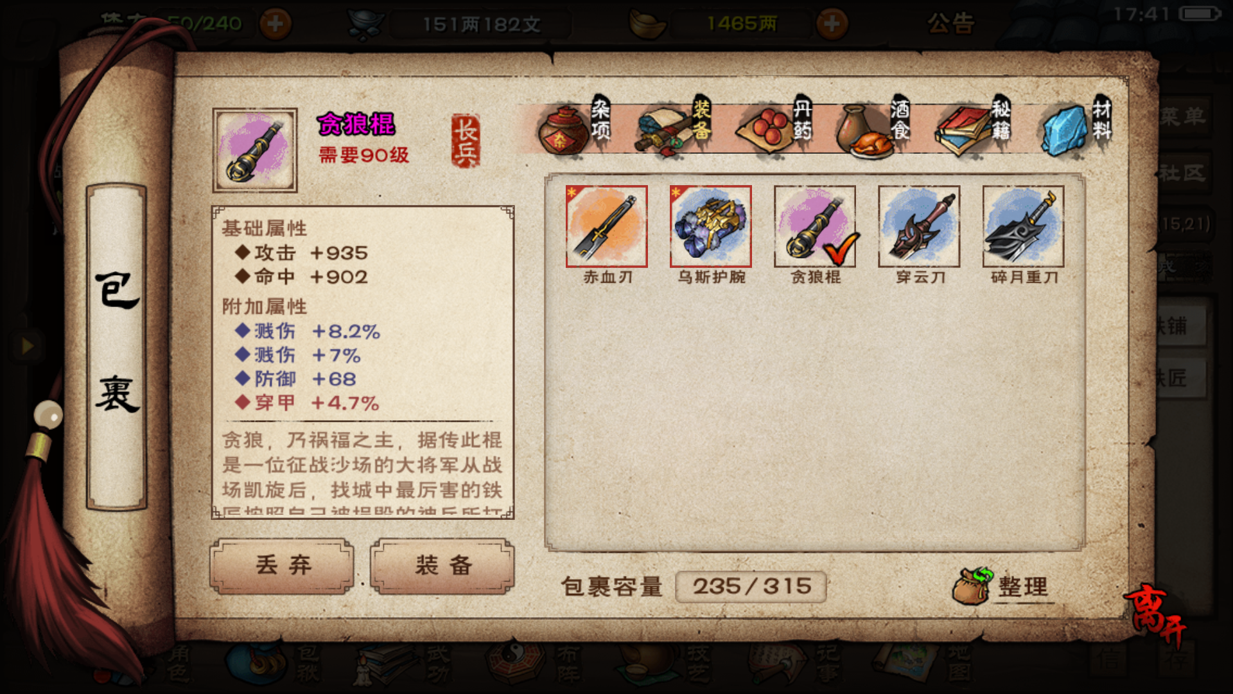Click the 装备 equip button
Viewport: 1233px width, 694px height.
pos(442,565)
